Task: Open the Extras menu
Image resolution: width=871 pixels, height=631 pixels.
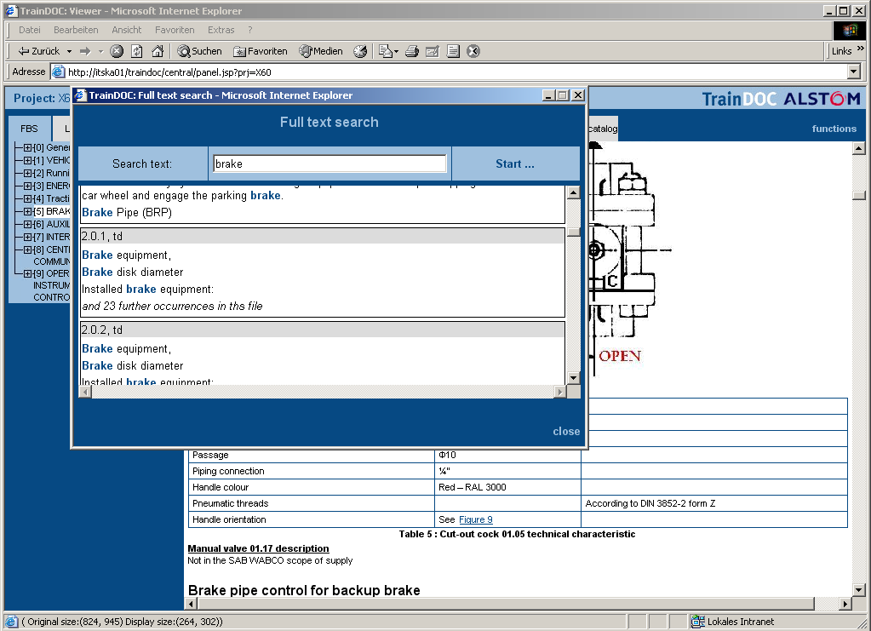Action: [221, 30]
